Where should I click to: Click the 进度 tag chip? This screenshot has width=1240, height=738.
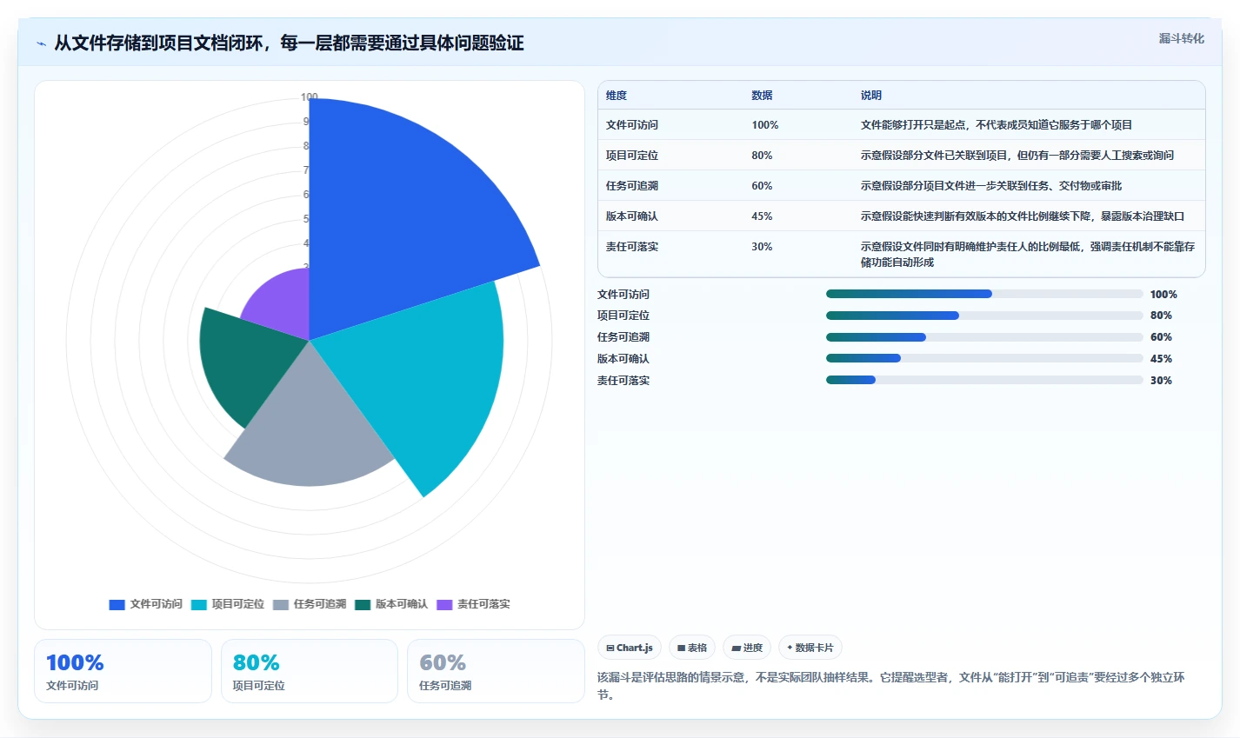pos(747,648)
